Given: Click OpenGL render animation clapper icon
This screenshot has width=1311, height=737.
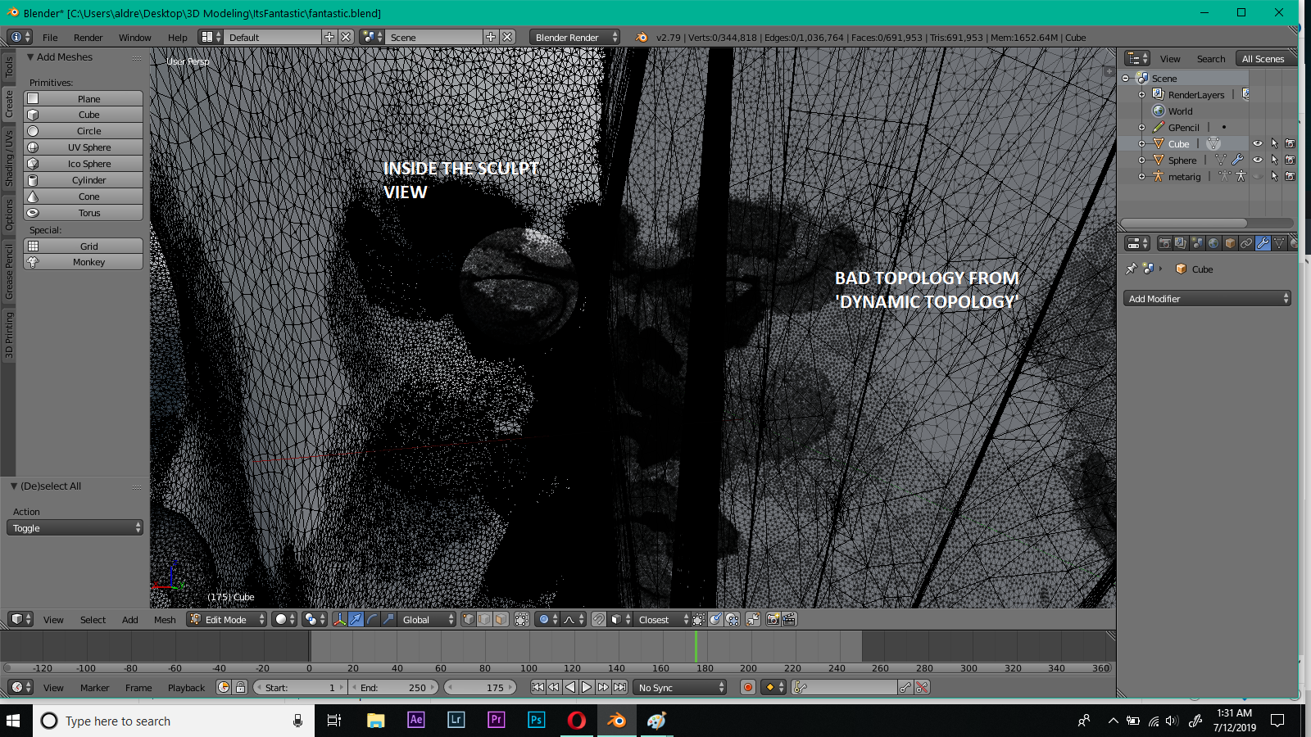Looking at the screenshot, I should 789,620.
